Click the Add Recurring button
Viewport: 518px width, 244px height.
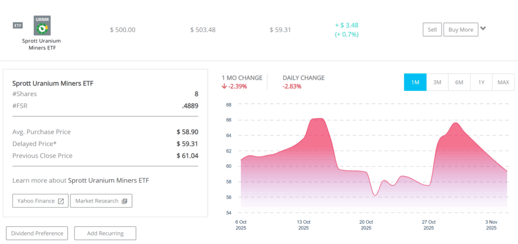(x=105, y=233)
